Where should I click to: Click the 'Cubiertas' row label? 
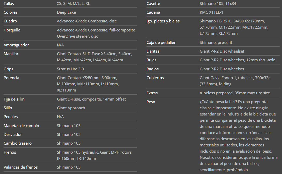click(x=155, y=78)
